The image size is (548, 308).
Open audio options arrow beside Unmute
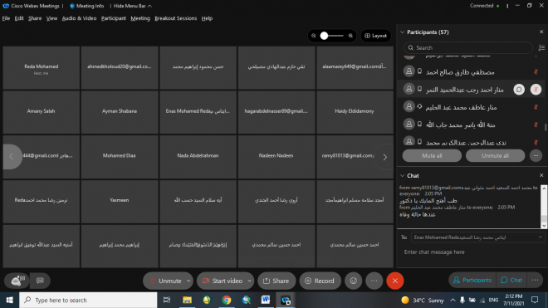click(188, 281)
